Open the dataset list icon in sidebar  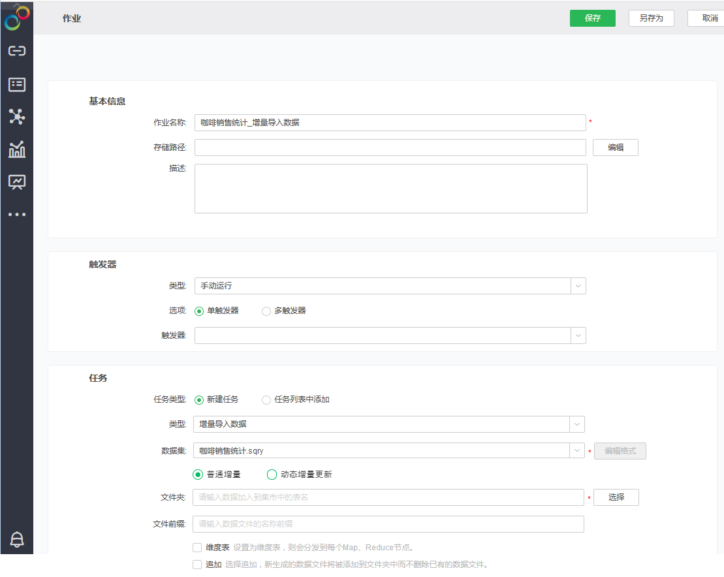coord(17,84)
